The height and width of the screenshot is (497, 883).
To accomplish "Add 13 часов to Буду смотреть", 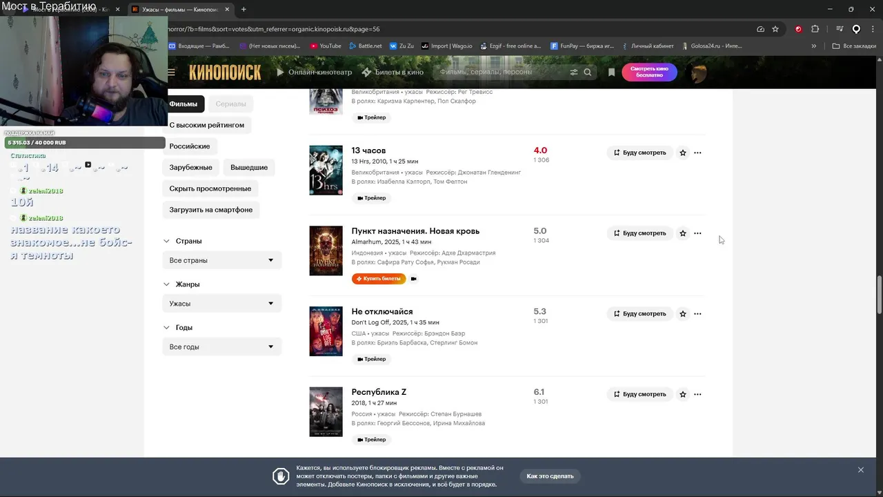I will pyautogui.click(x=639, y=153).
